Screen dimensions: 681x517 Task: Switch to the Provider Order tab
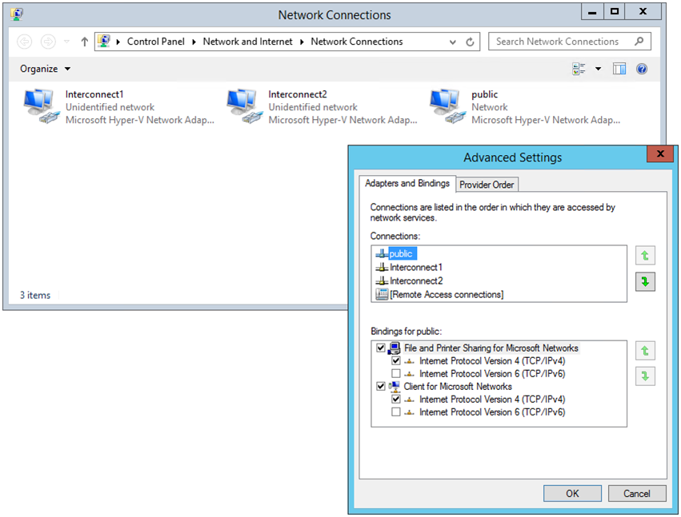[x=487, y=185]
